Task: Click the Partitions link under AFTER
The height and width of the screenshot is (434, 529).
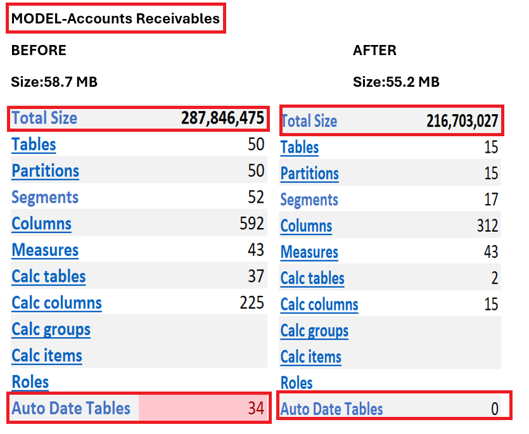Action: click(309, 174)
